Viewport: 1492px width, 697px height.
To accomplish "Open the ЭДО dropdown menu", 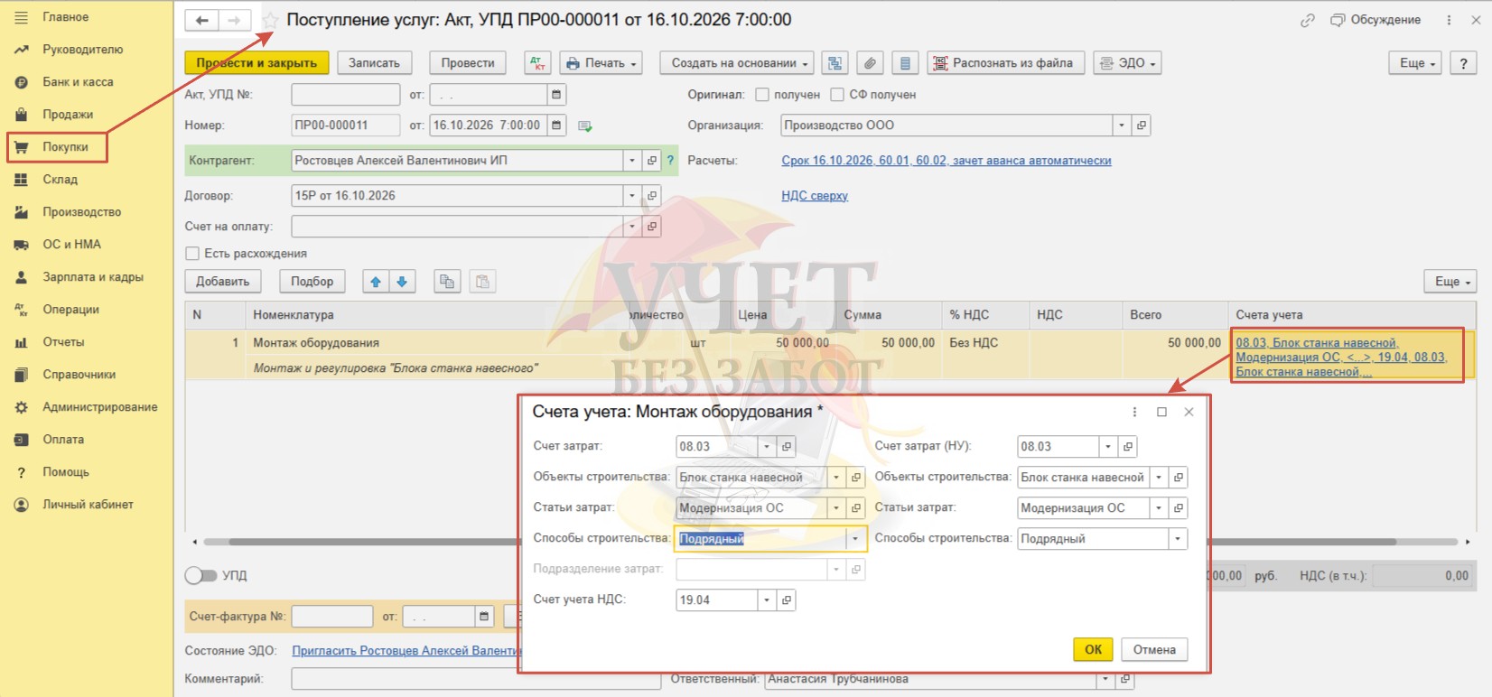I will pos(1127,63).
